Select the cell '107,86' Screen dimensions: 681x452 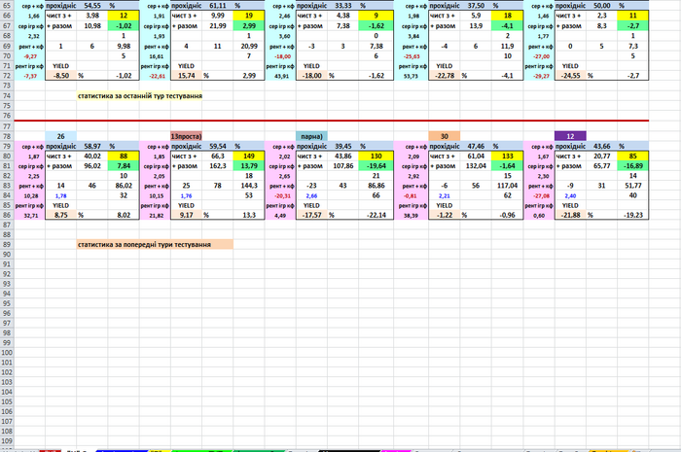coord(343,166)
